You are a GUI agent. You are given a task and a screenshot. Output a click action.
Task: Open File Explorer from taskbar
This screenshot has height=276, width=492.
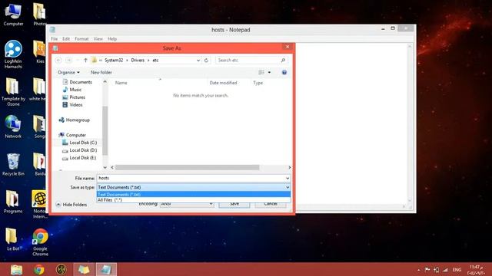[16, 269]
